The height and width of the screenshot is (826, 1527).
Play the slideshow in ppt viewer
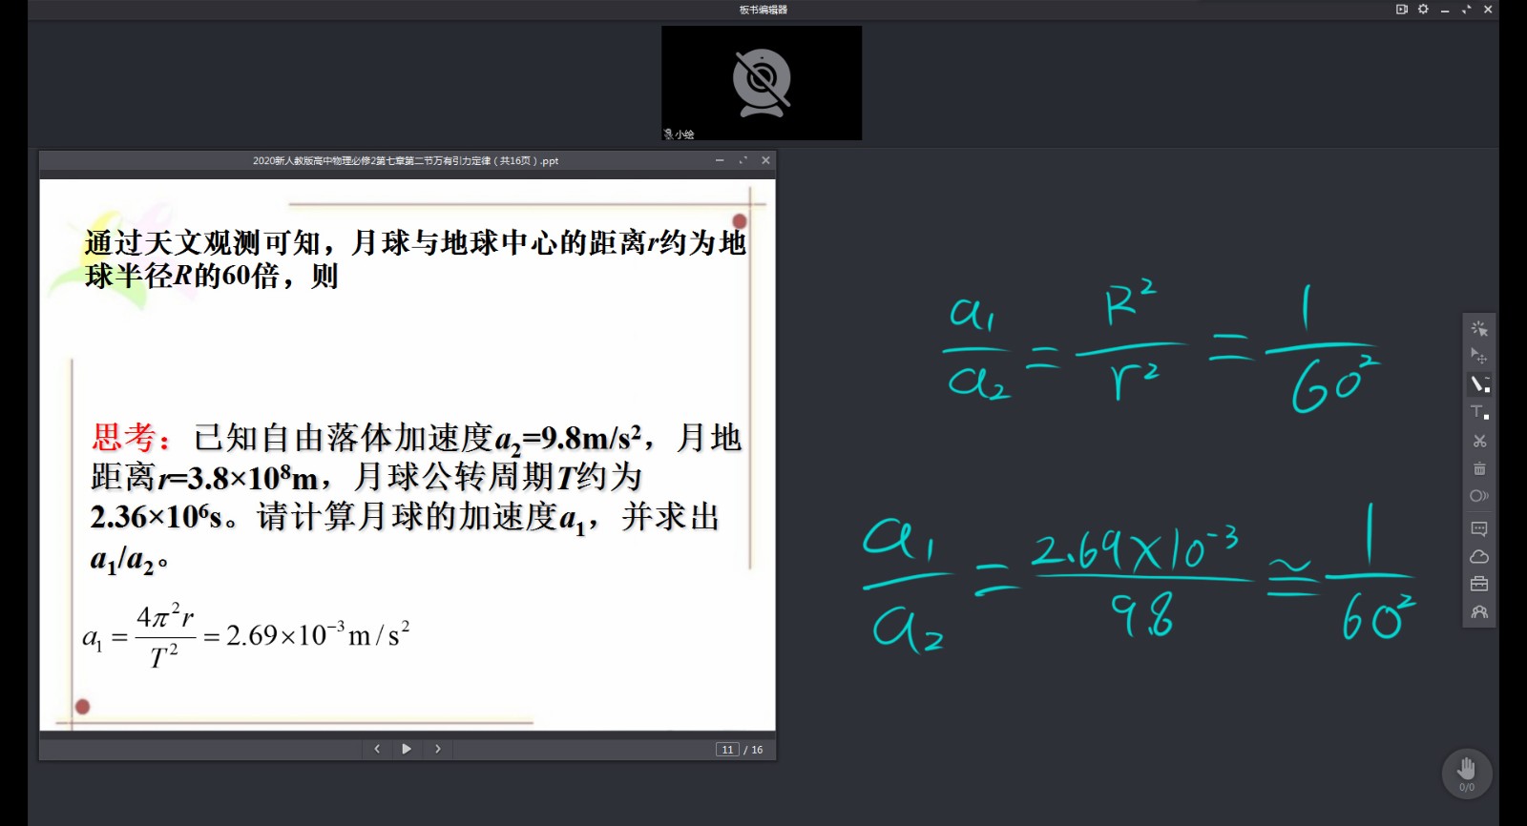[x=407, y=749]
